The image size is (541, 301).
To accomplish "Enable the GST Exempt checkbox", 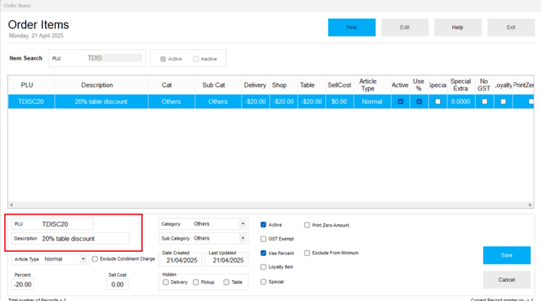I will (263, 239).
